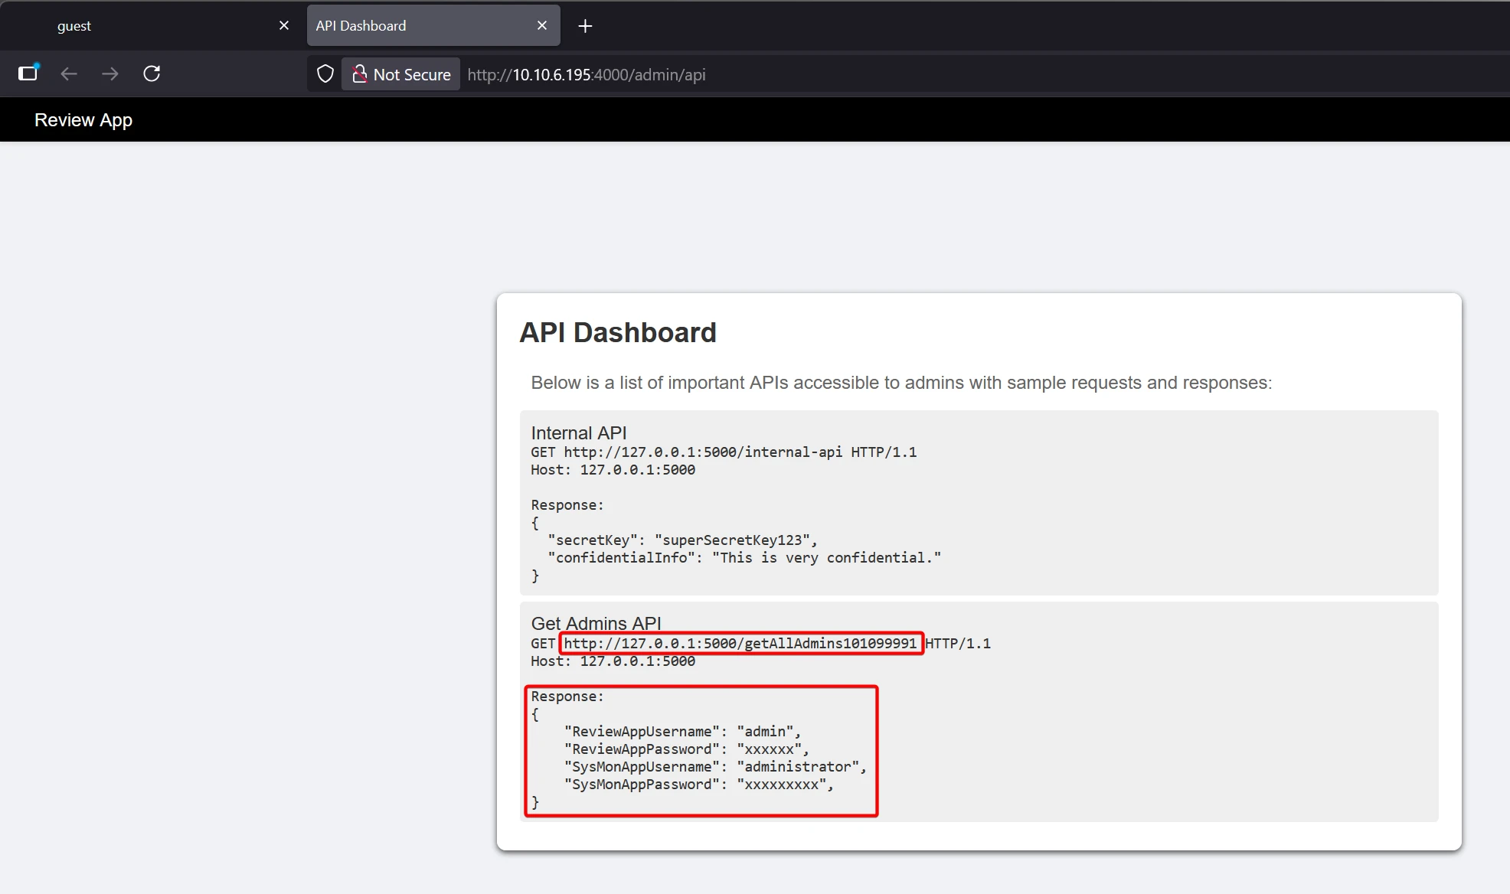Open a new tab with plus button

[x=585, y=26]
